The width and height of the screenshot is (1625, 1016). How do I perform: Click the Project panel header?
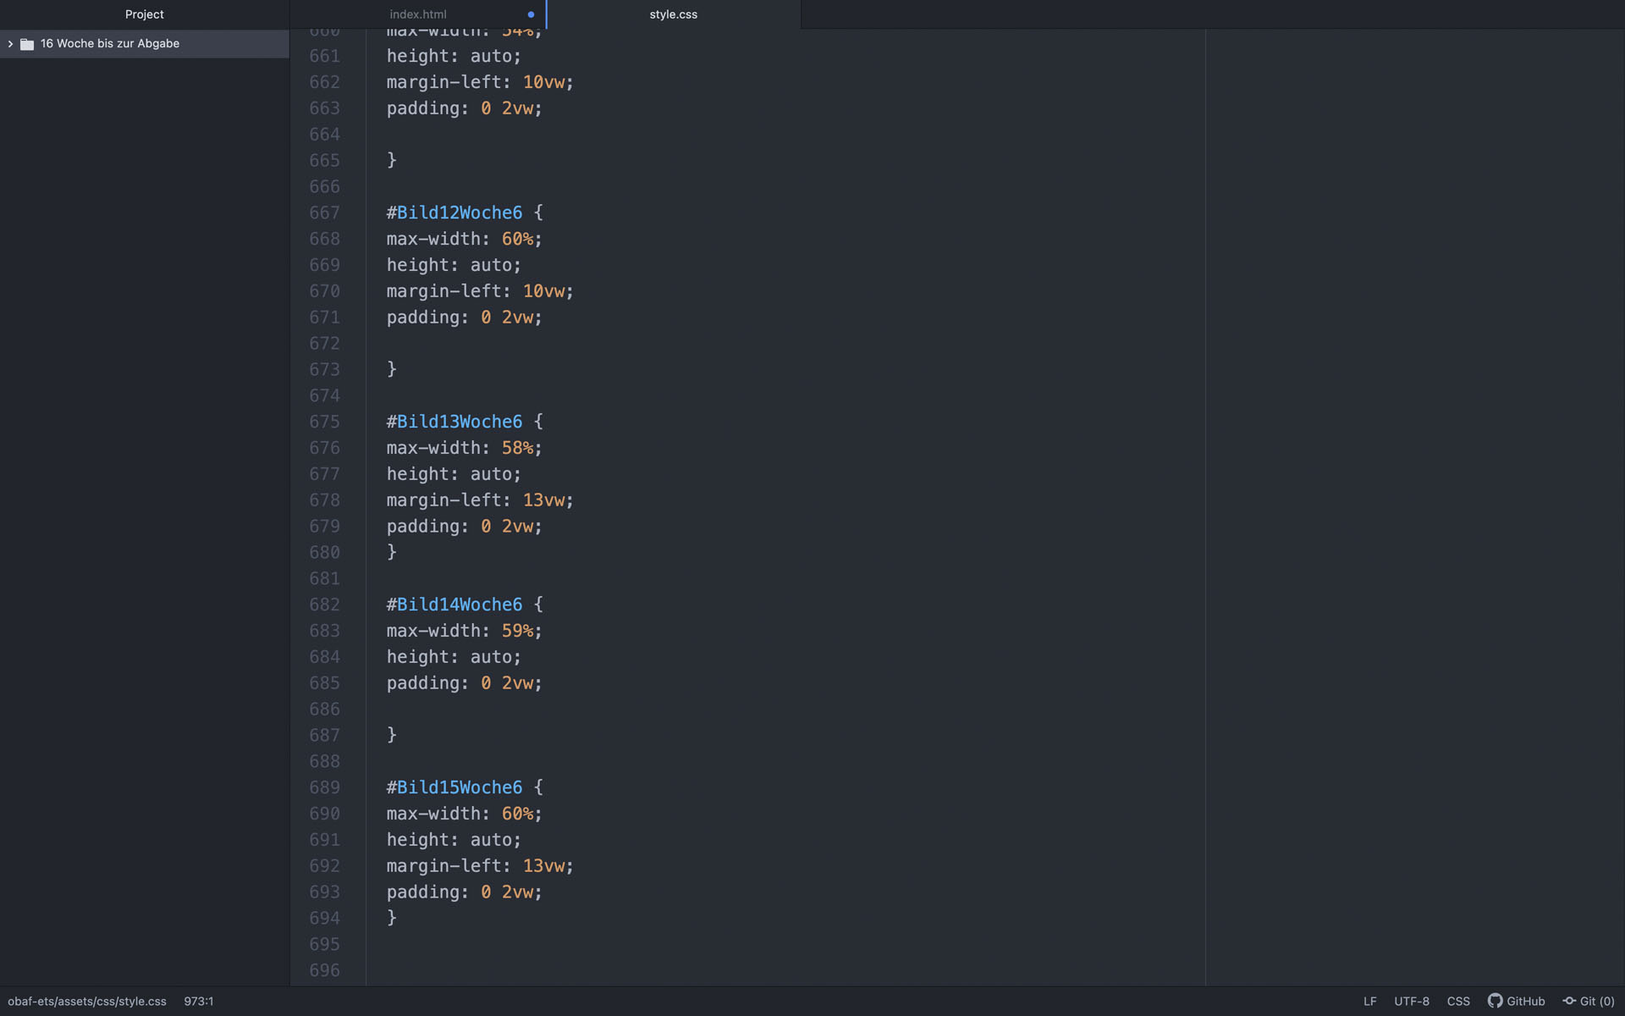145,14
